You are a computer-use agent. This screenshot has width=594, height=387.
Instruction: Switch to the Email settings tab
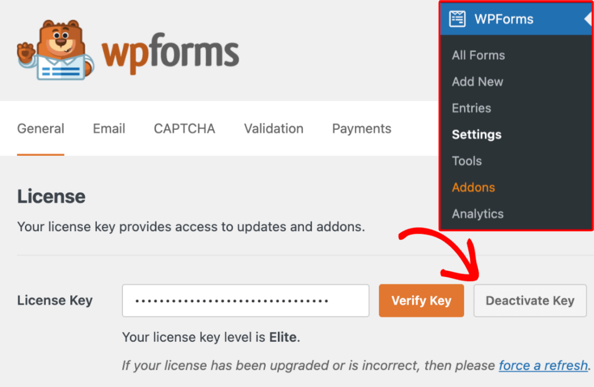(x=108, y=129)
